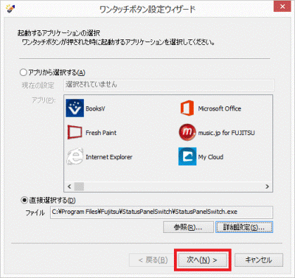Click the app list left scroll arrow
The width and height of the screenshot is (295, 278).
point(69,187)
